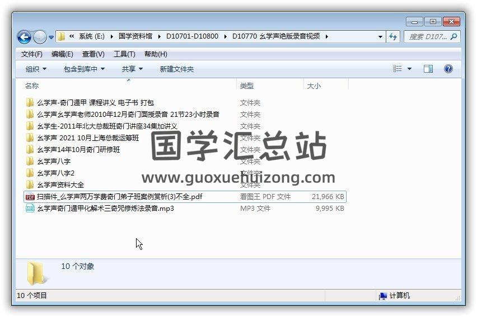
Task: Select 幺学声奇门遁甲化解术三奇咒修炼法录音.mp3 name
Action: 106,209
